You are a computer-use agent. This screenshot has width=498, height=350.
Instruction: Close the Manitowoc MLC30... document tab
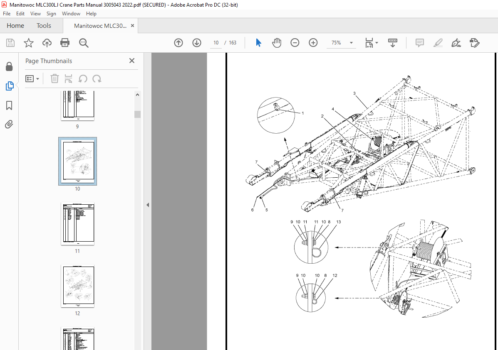132,26
